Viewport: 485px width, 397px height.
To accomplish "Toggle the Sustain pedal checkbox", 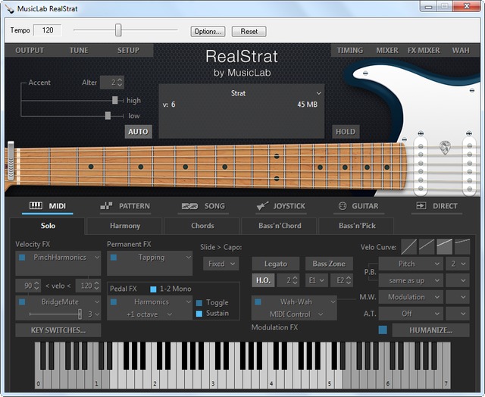I will click(x=199, y=313).
